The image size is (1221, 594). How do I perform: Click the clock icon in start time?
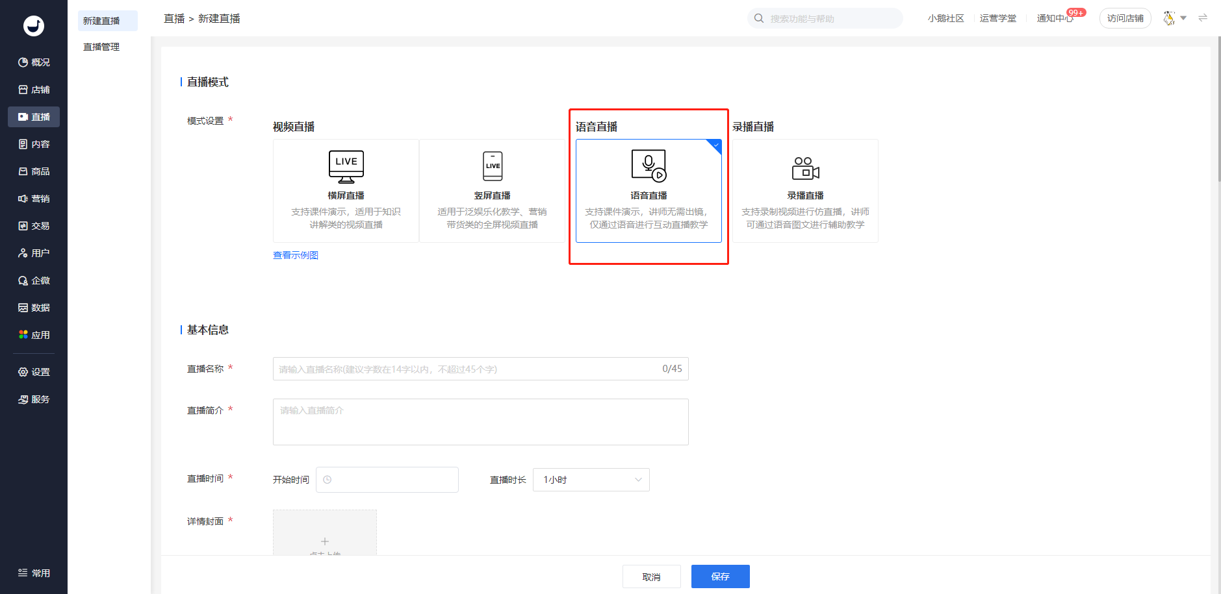tap(328, 480)
